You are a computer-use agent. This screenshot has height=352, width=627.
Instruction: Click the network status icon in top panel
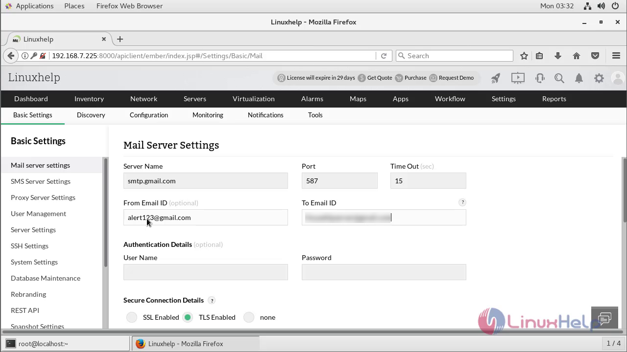tap(588, 6)
